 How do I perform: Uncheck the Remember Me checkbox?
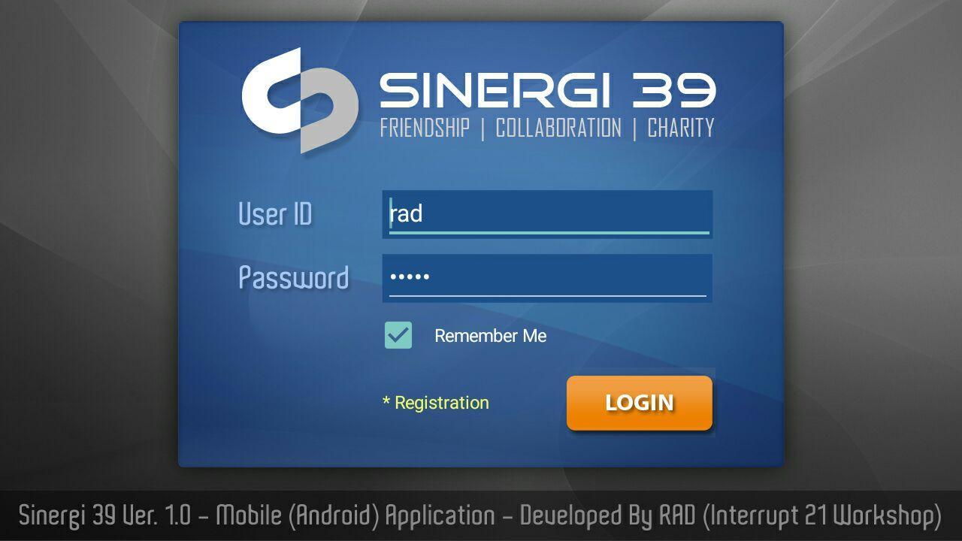coord(398,335)
